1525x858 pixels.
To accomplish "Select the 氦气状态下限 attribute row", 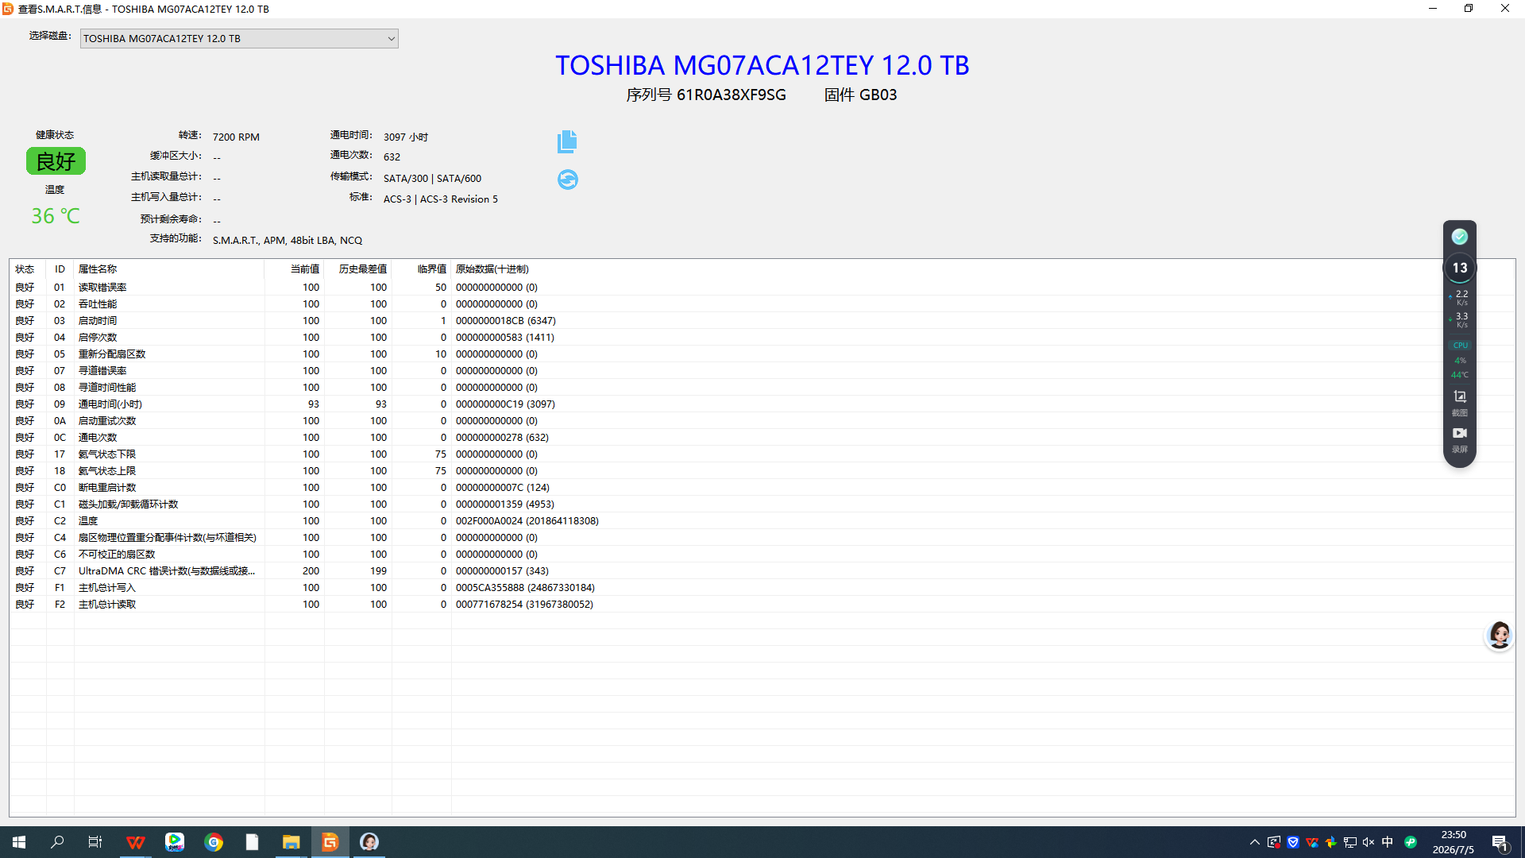I will [x=762, y=454].
